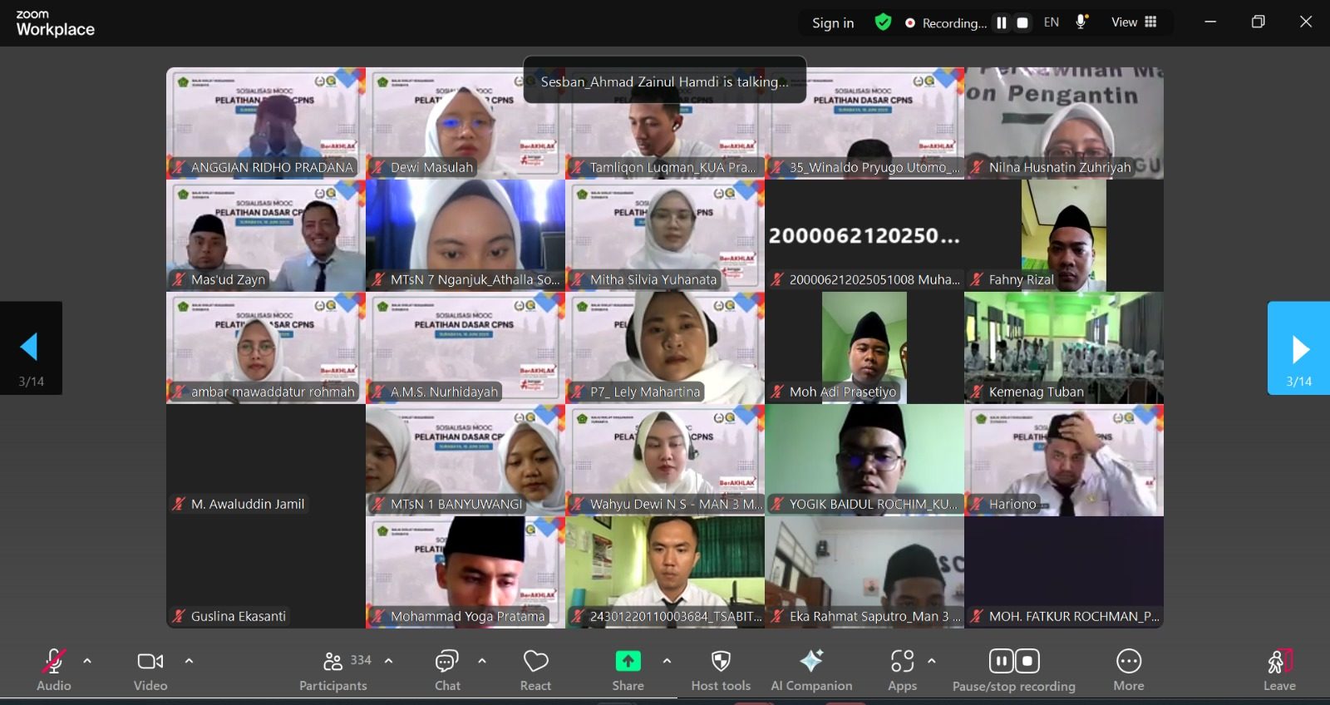Click the Sign in button
Viewport: 1330px width, 705px height.
click(x=833, y=23)
